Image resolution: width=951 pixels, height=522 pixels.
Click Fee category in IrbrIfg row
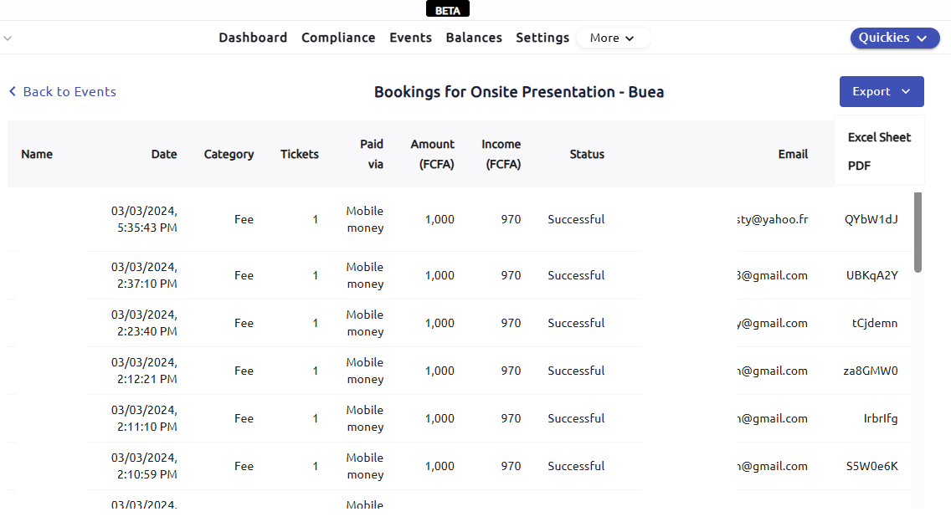244,418
